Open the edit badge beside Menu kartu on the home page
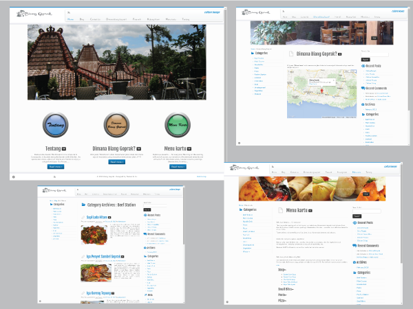The width and height of the screenshot is (413, 309). point(189,149)
